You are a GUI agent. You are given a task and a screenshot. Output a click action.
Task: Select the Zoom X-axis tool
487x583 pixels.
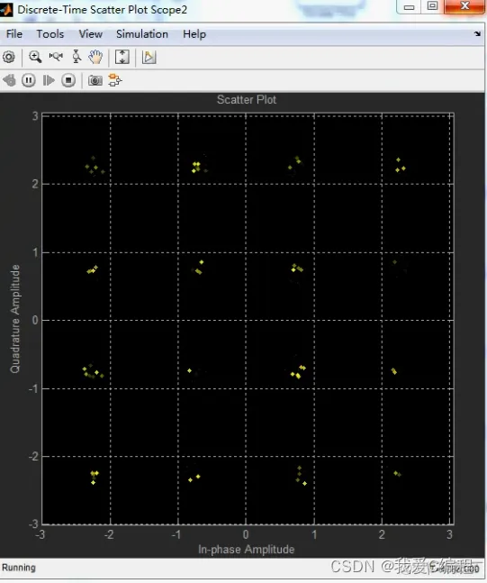pyautogui.click(x=56, y=57)
